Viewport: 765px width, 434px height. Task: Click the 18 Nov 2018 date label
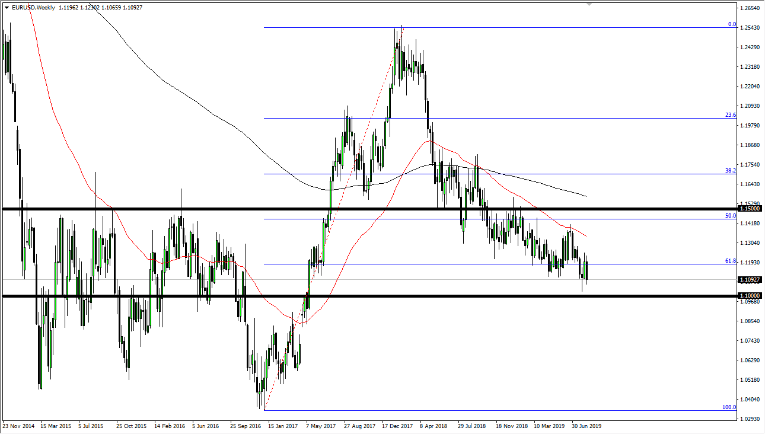511,426
